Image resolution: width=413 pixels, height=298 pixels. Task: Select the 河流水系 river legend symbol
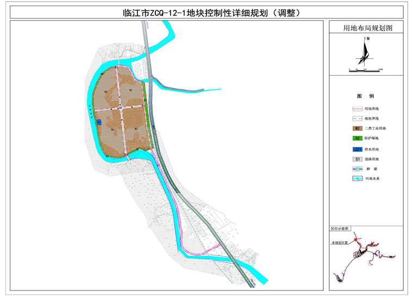pos(357,178)
